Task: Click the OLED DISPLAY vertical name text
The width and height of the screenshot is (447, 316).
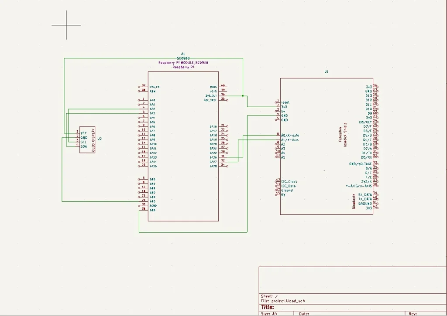Action: [93, 139]
